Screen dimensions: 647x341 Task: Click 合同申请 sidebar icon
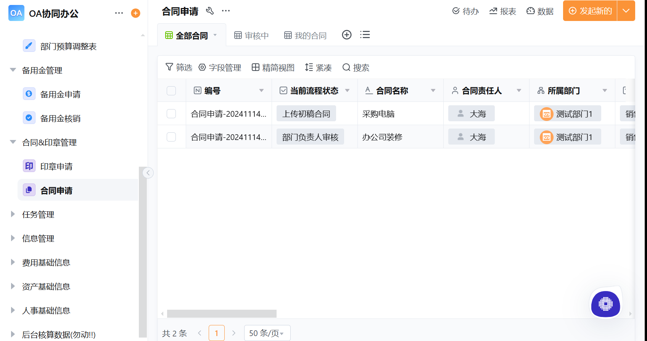29,190
